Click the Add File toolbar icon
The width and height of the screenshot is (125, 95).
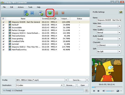[26, 13]
